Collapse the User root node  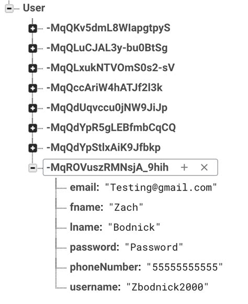(9, 9)
